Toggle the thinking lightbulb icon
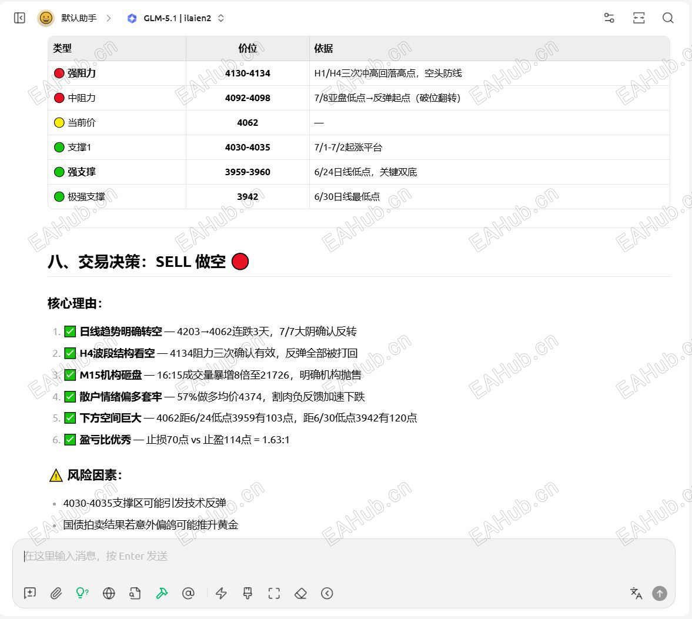This screenshot has width=692, height=619. coord(82,593)
